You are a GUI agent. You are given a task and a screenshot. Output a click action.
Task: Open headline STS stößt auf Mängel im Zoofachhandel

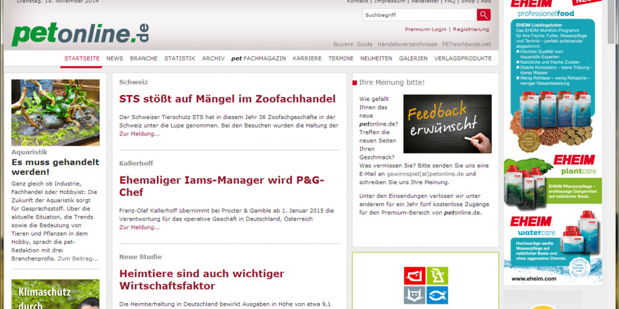tap(228, 98)
